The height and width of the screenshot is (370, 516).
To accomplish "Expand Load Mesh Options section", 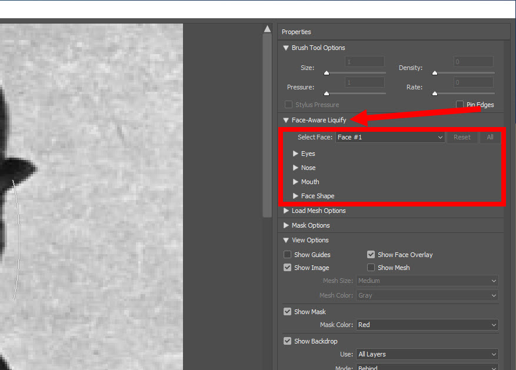I will (x=286, y=211).
